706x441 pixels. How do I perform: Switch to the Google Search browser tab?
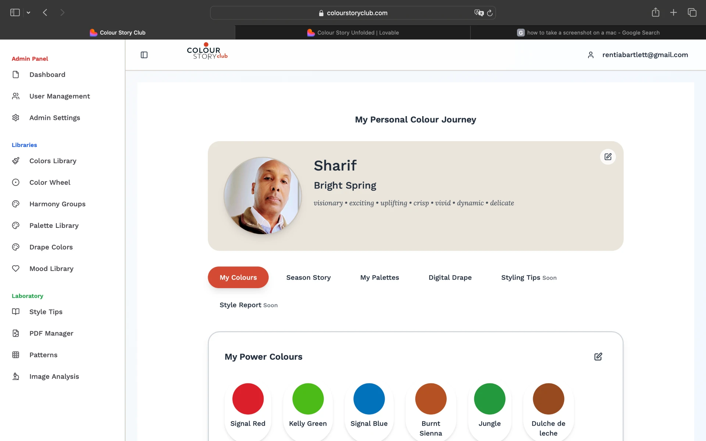[588, 33]
